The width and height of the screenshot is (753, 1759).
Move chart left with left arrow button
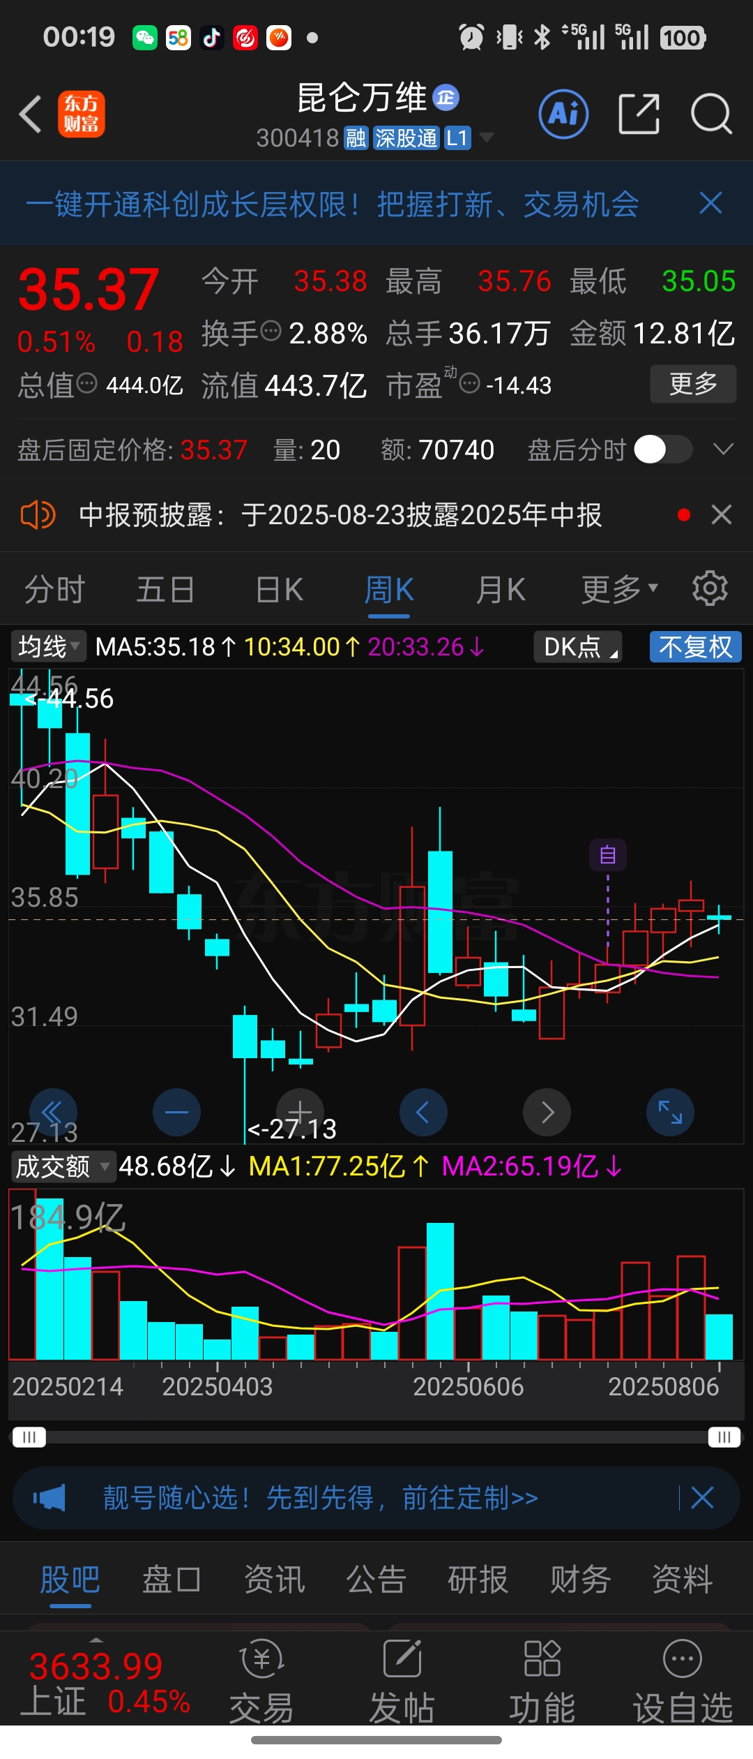click(x=423, y=1112)
